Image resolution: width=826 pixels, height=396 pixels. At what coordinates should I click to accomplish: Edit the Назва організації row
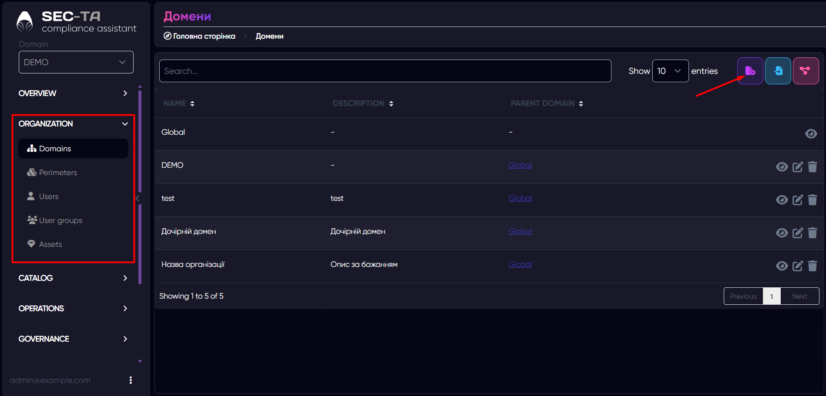(797, 266)
